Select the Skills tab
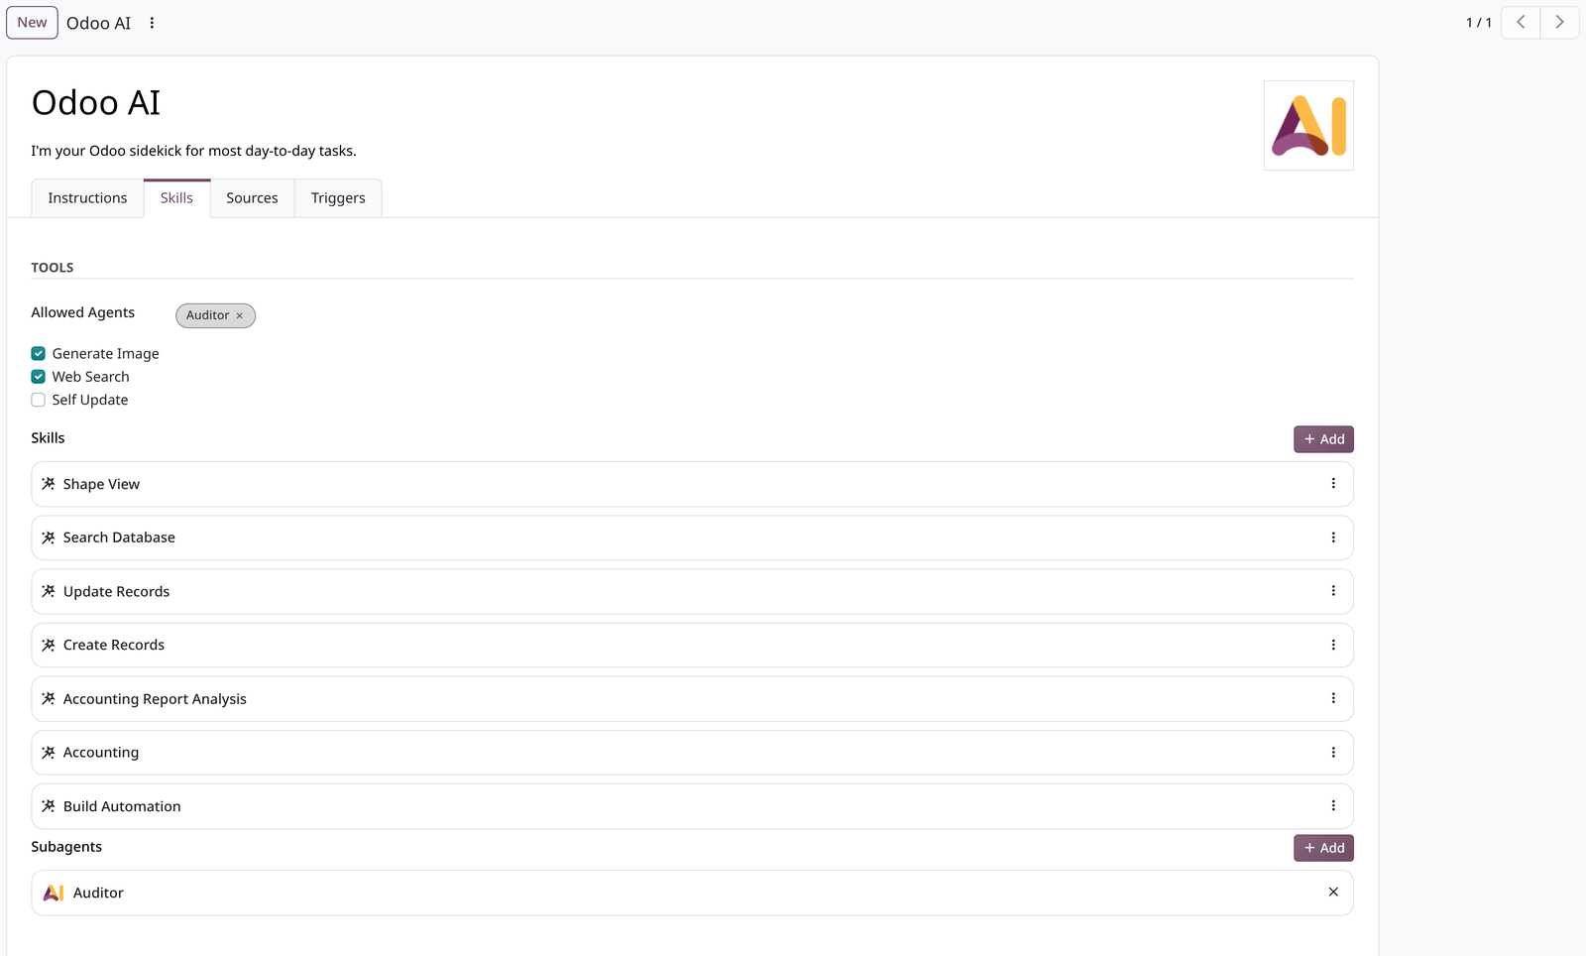 (176, 198)
